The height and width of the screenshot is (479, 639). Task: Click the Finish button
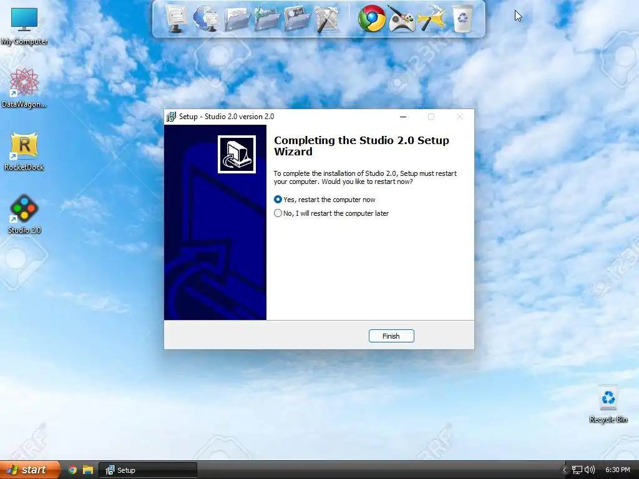[x=391, y=336]
